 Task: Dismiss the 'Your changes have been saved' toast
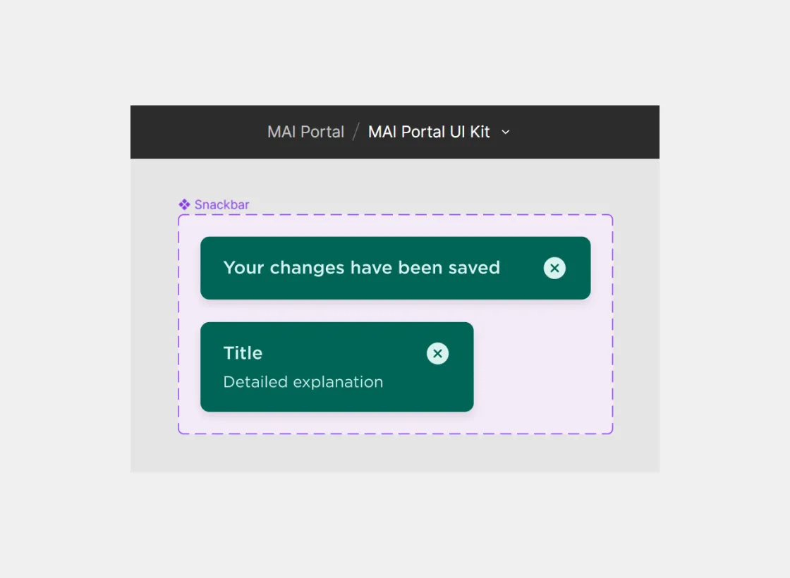[x=554, y=268]
